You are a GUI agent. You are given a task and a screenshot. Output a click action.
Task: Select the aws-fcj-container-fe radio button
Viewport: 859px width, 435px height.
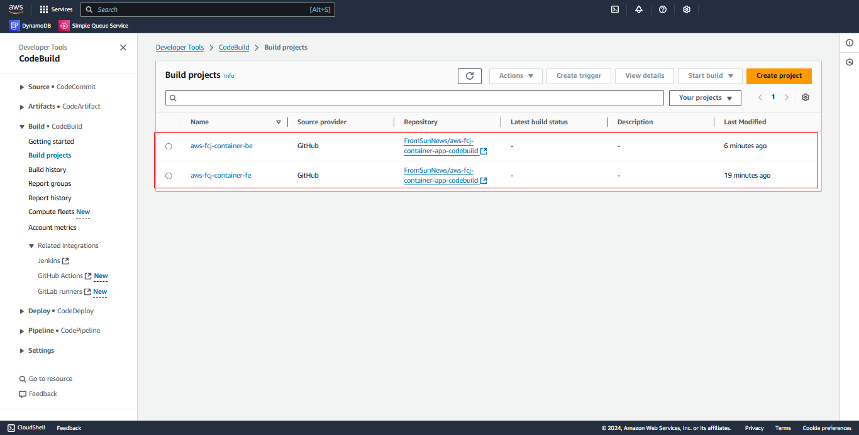(x=169, y=176)
